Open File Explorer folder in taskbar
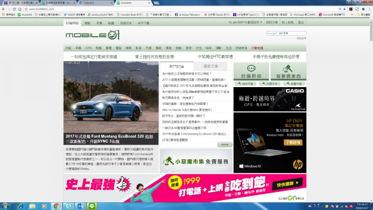373x210 pixels. tap(32, 206)
